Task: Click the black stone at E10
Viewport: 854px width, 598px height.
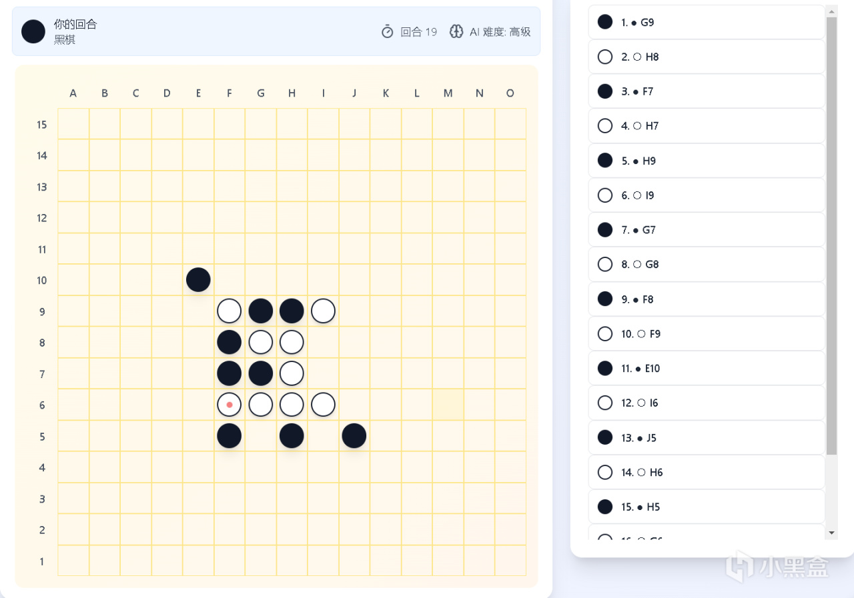Action: click(x=198, y=279)
